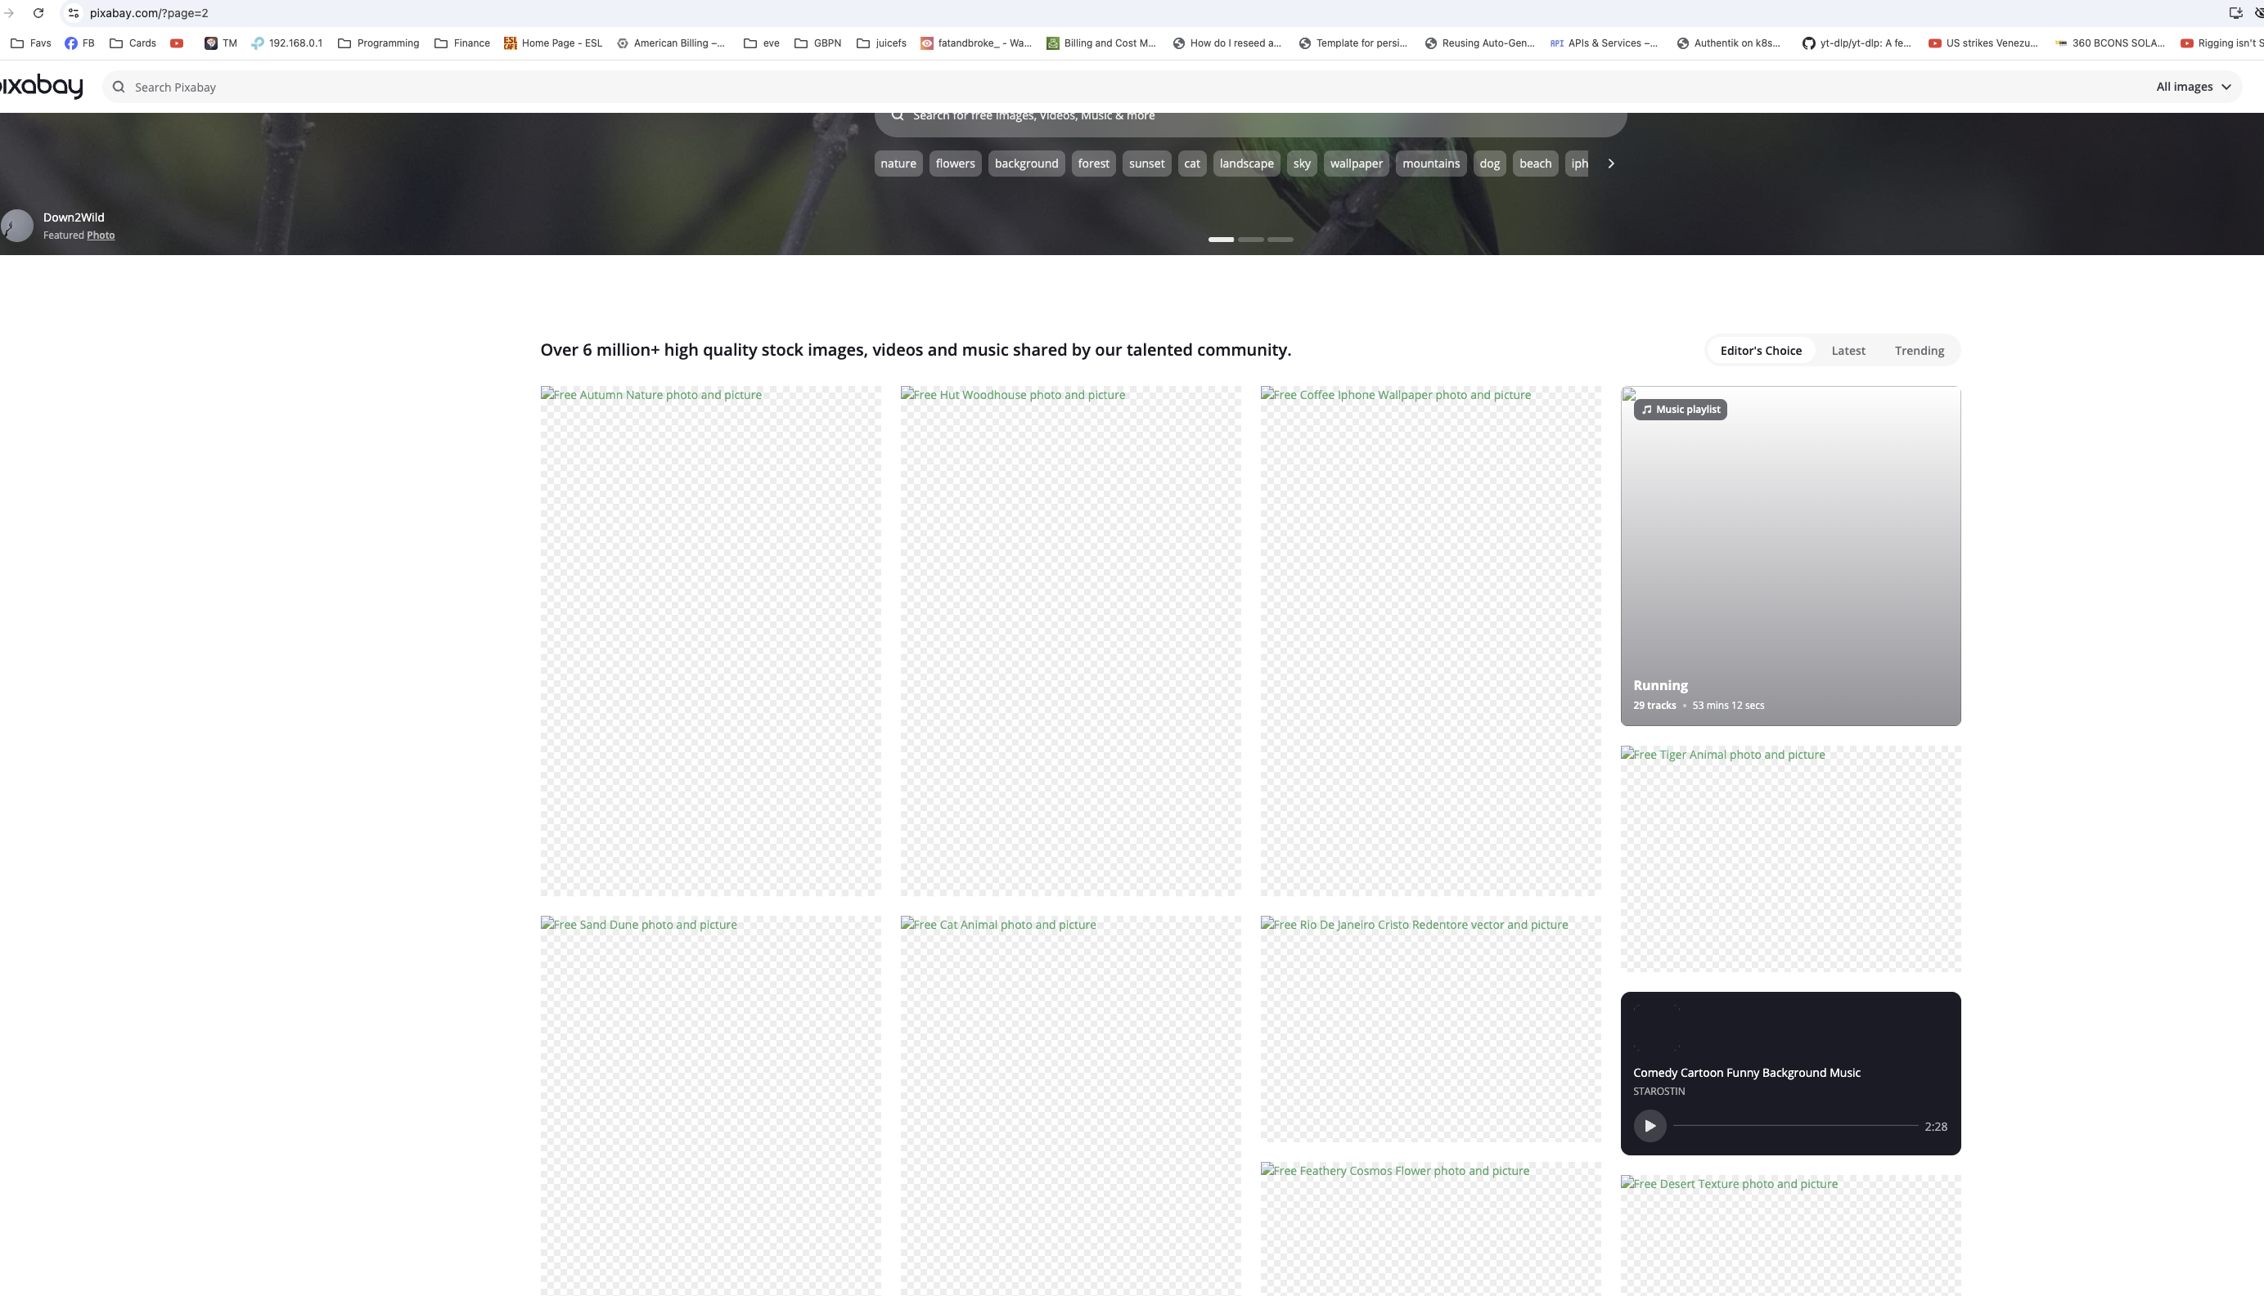Open the yt-dlp GitHub bookmark
Viewport: 2264px width, 1296px height.
click(x=1856, y=43)
